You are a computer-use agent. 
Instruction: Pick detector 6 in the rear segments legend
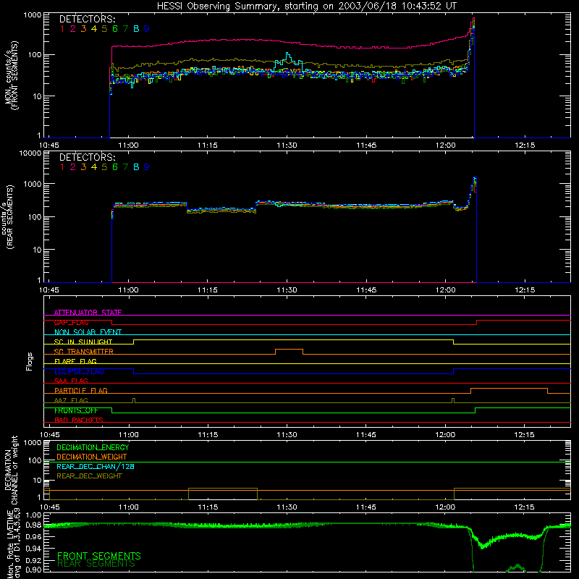pos(115,167)
